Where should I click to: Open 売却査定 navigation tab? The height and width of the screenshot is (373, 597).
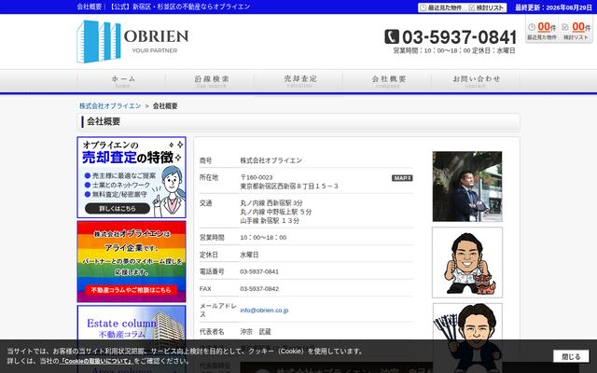[x=298, y=81]
